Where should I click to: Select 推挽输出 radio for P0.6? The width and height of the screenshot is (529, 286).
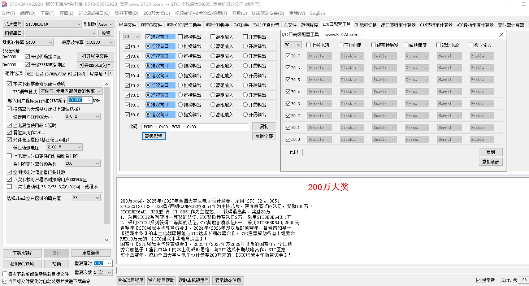tap(180, 56)
